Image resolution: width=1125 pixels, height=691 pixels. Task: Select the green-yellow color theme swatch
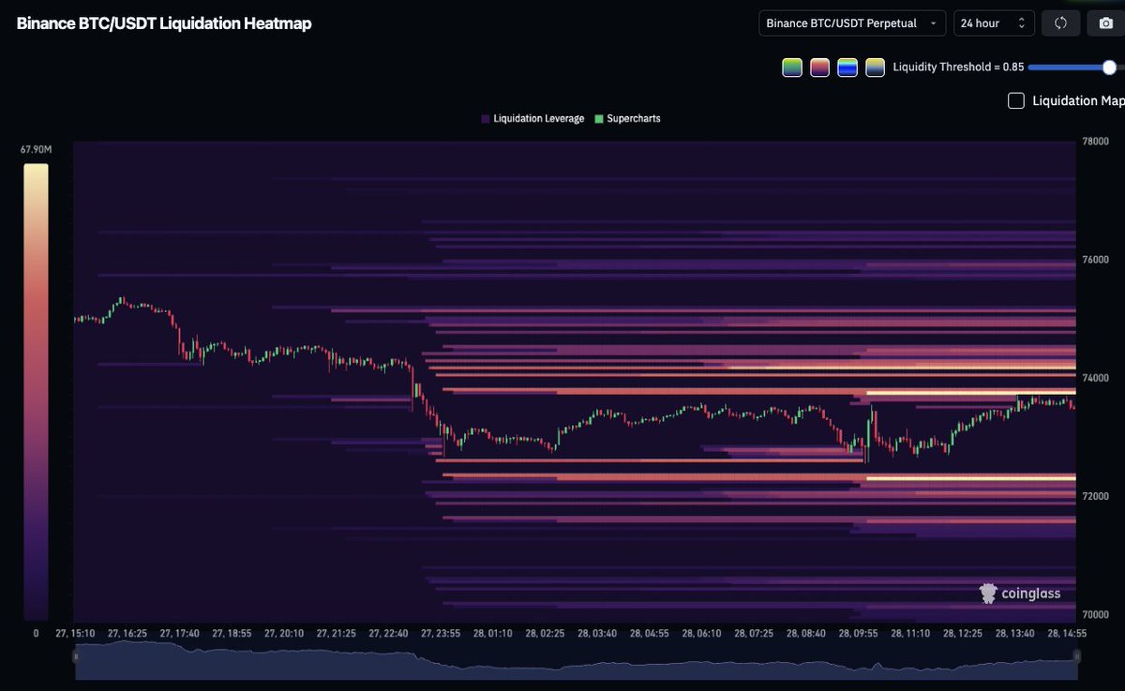coord(792,68)
